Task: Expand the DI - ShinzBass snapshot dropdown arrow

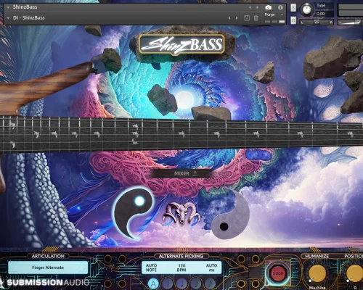Action: coord(8,18)
